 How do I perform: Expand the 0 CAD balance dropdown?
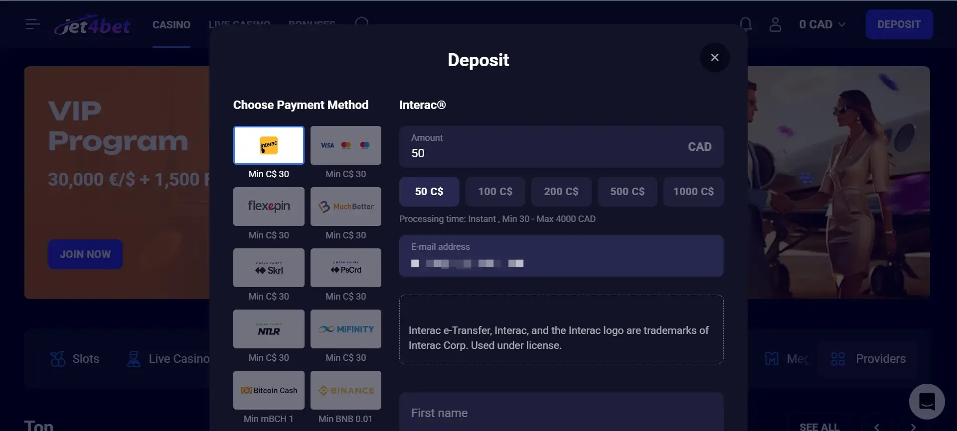[822, 24]
